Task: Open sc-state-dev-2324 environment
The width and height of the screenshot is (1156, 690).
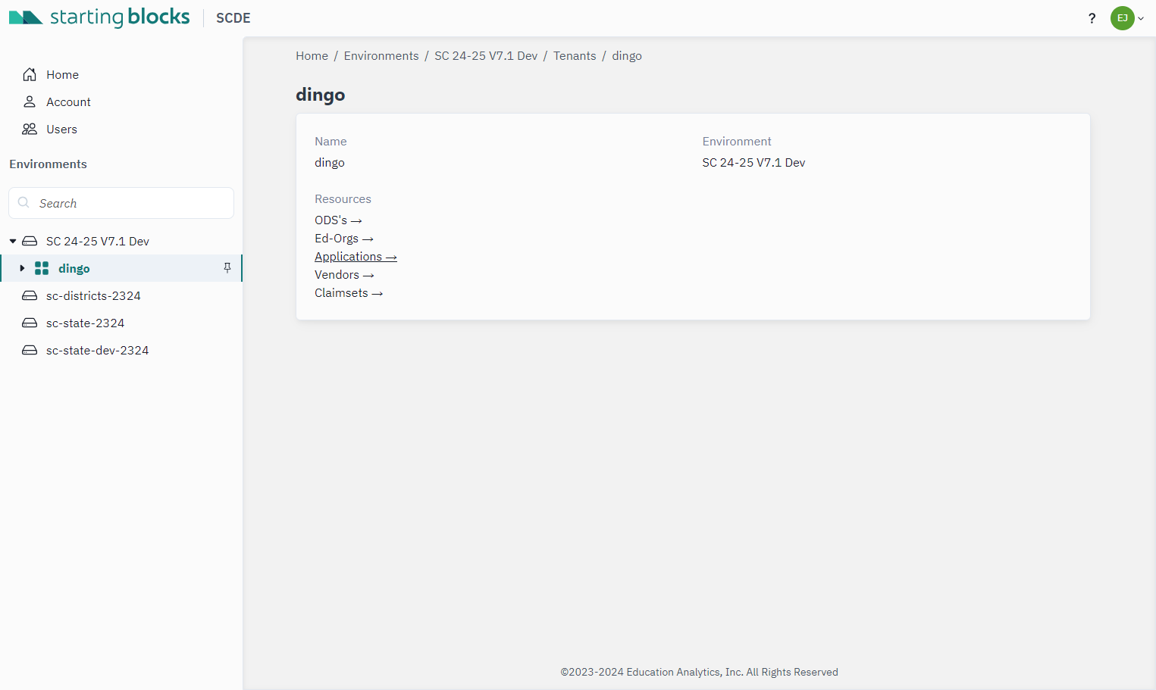Action: (x=97, y=350)
